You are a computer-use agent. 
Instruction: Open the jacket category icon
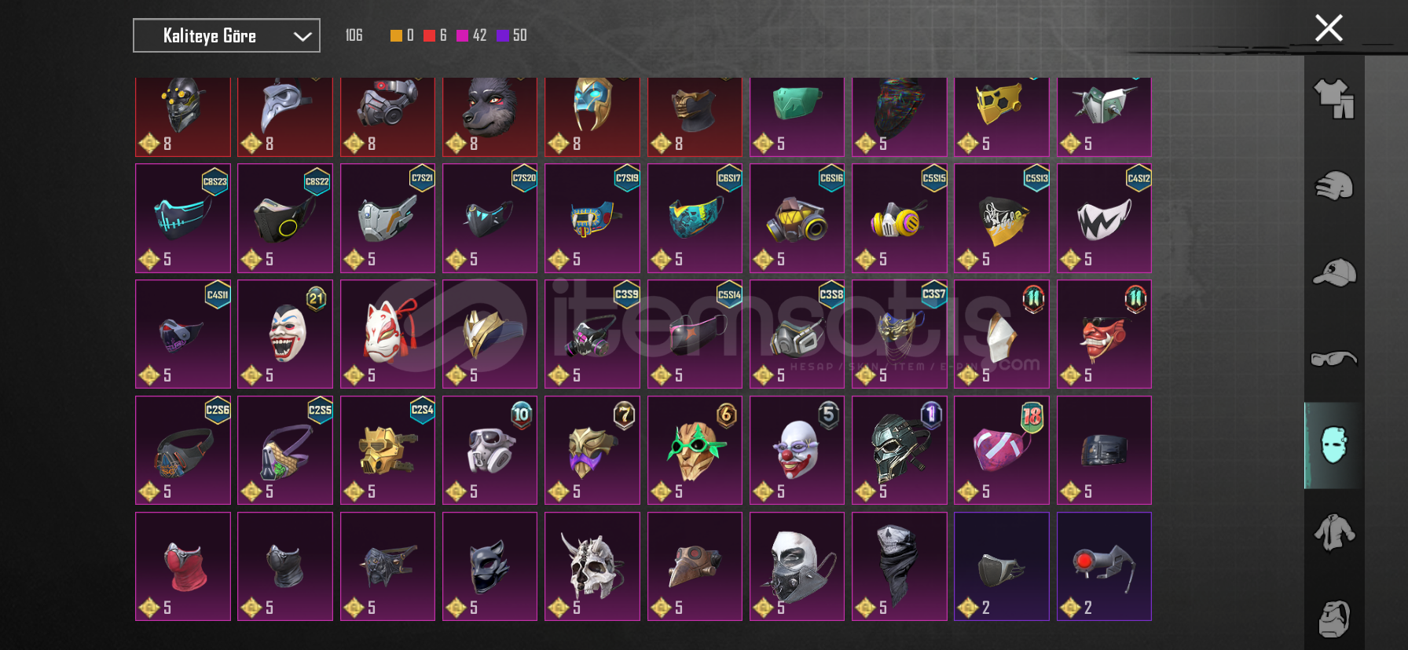point(1334,532)
